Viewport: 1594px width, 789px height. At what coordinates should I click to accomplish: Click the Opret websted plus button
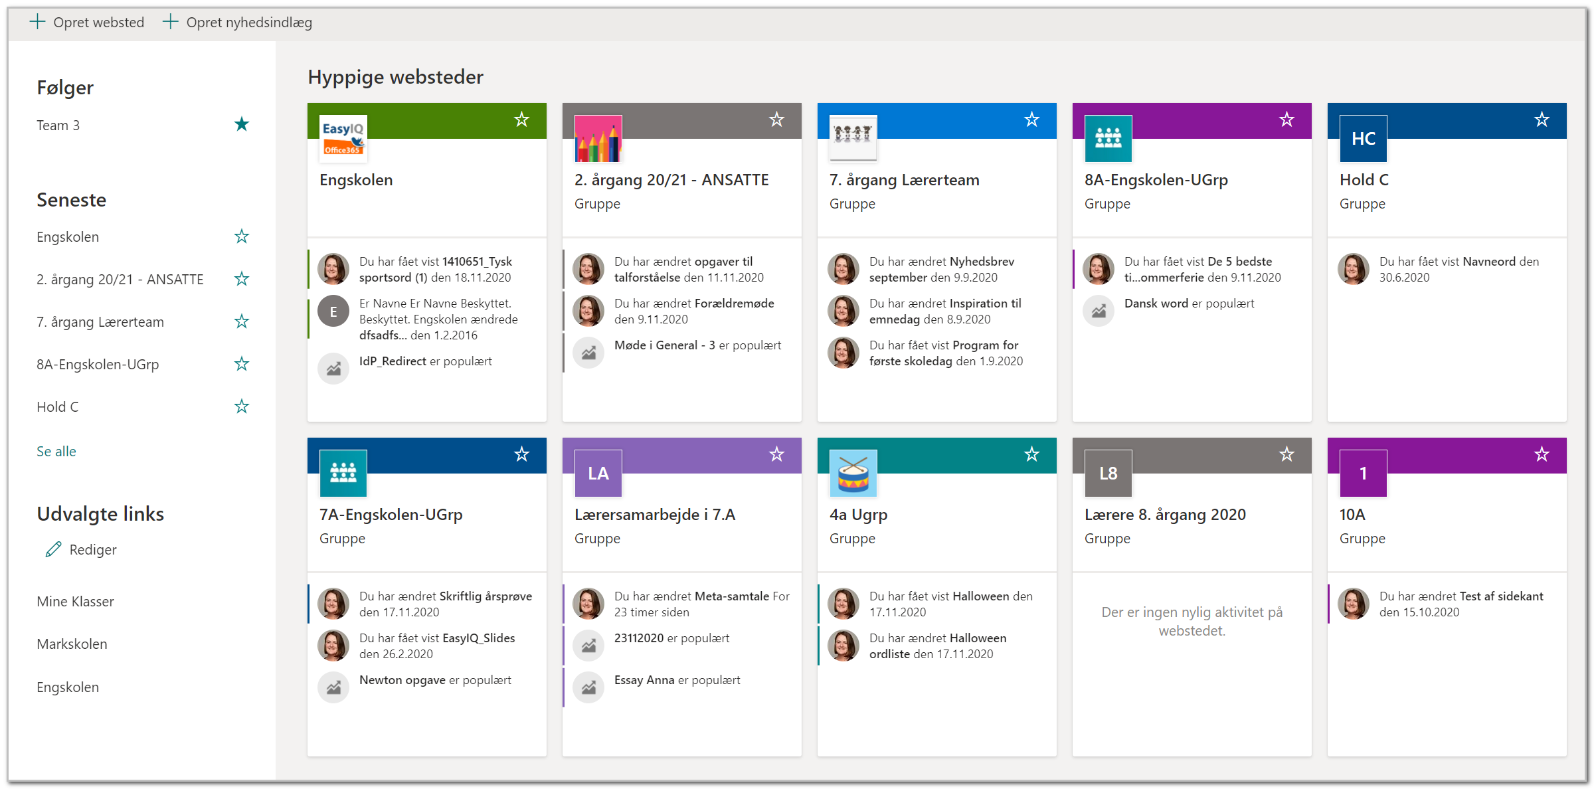tap(38, 22)
